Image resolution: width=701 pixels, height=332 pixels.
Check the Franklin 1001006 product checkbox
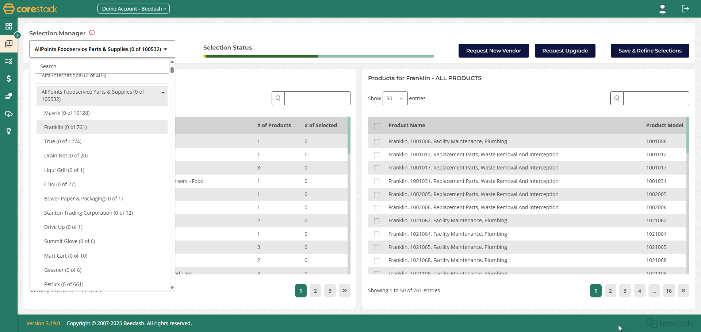pos(377,142)
